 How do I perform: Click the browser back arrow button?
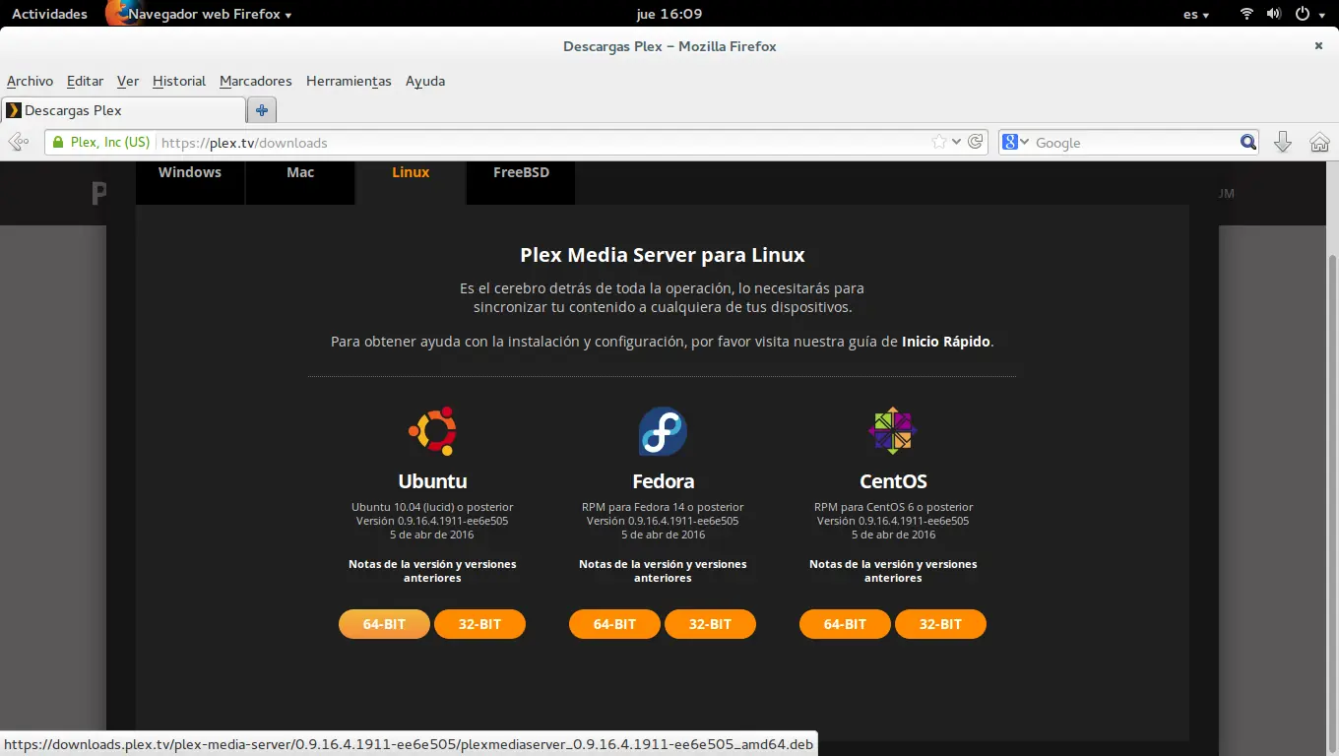(18, 143)
